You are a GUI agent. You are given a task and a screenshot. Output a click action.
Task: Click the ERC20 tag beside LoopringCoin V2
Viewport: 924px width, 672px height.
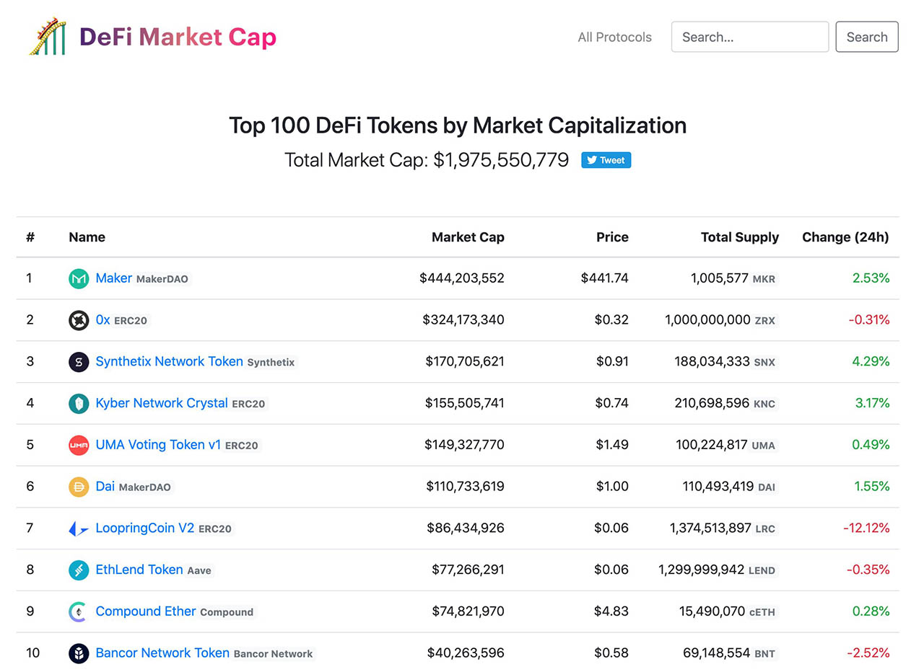pyautogui.click(x=215, y=529)
